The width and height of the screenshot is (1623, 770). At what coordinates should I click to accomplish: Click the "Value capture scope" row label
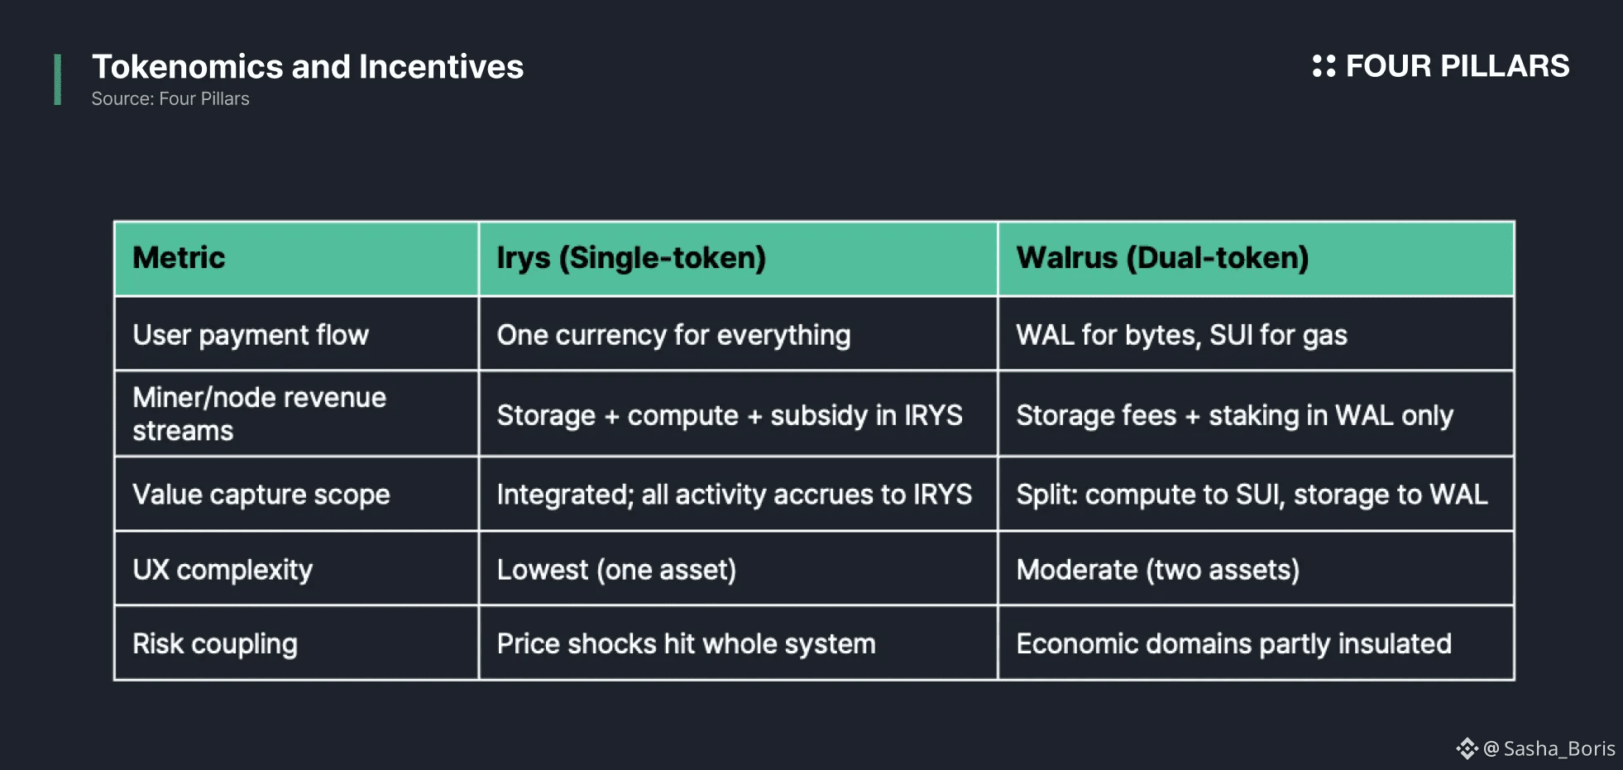261,495
